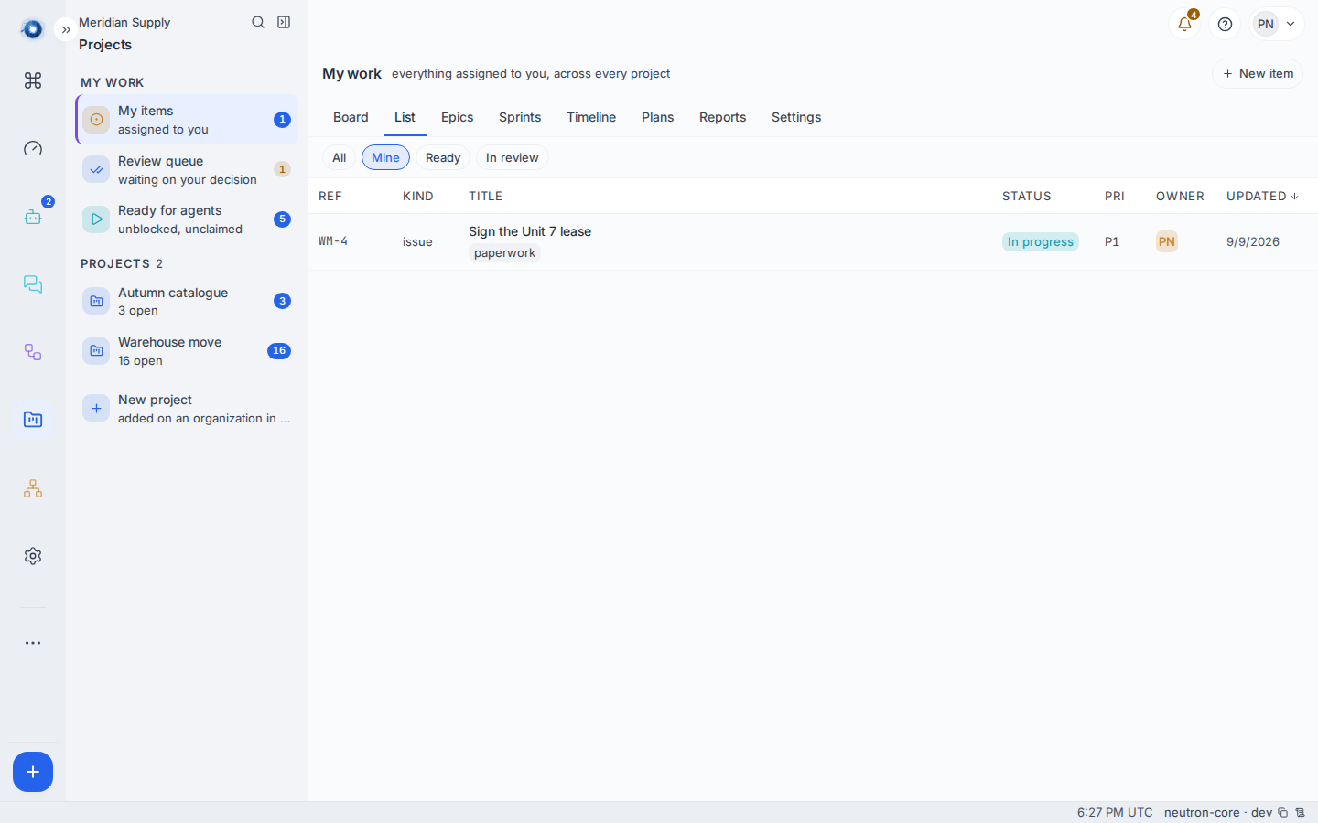The image size is (1318, 823).
Task: Toggle the In review filter chip
Action: pyautogui.click(x=513, y=157)
